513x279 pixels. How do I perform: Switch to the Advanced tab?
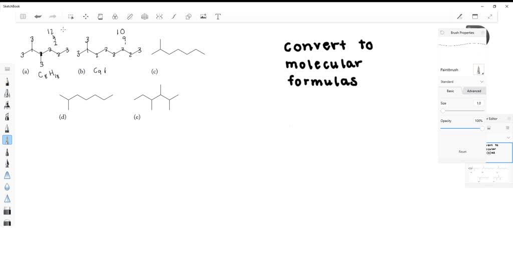[474, 91]
